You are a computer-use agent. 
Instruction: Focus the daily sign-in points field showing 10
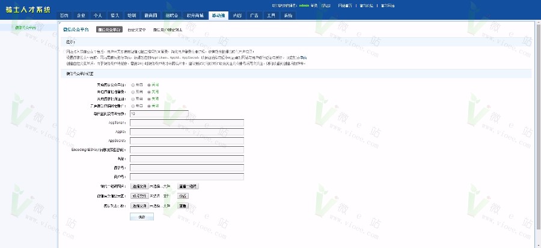tap(159, 114)
